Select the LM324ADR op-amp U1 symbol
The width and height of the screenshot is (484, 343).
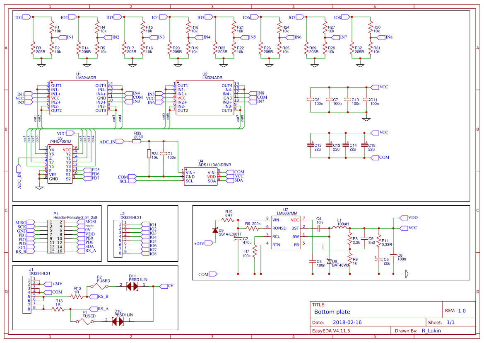[79, 97]
